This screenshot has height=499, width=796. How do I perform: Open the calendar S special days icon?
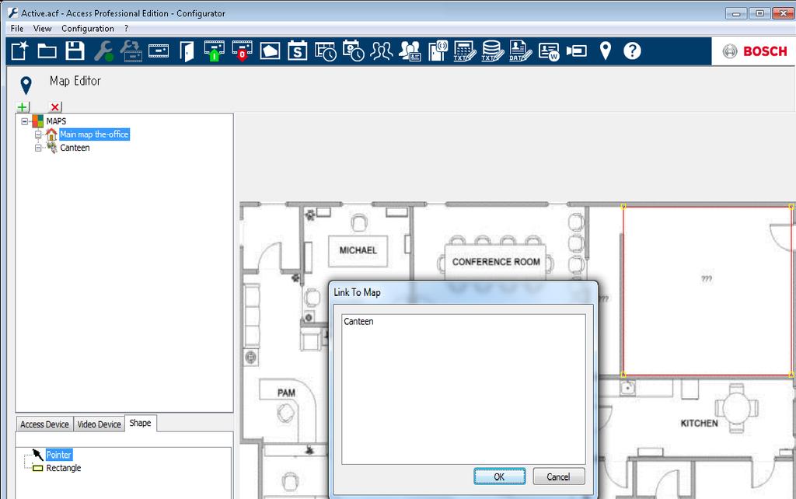[x=298, y=51]
